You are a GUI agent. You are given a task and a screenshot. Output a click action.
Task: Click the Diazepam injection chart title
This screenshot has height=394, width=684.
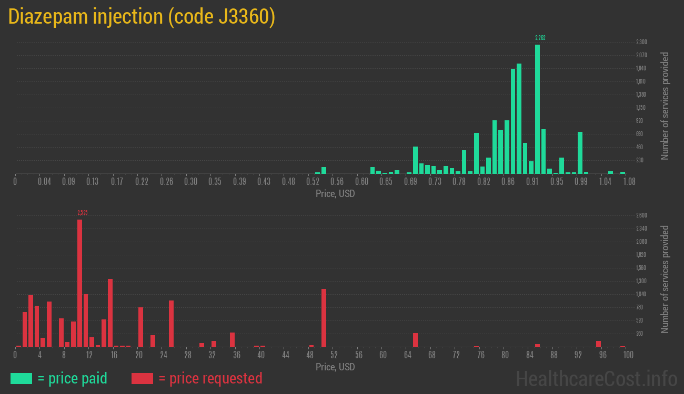click(x=142, y=17)
